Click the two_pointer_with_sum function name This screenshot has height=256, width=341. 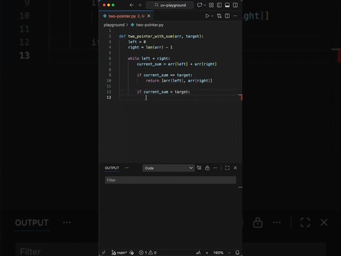pos(150,36)
